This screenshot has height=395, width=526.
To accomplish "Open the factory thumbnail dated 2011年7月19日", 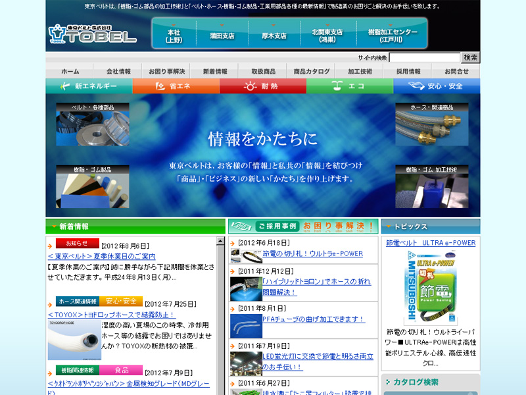I will tap(246, 363).
